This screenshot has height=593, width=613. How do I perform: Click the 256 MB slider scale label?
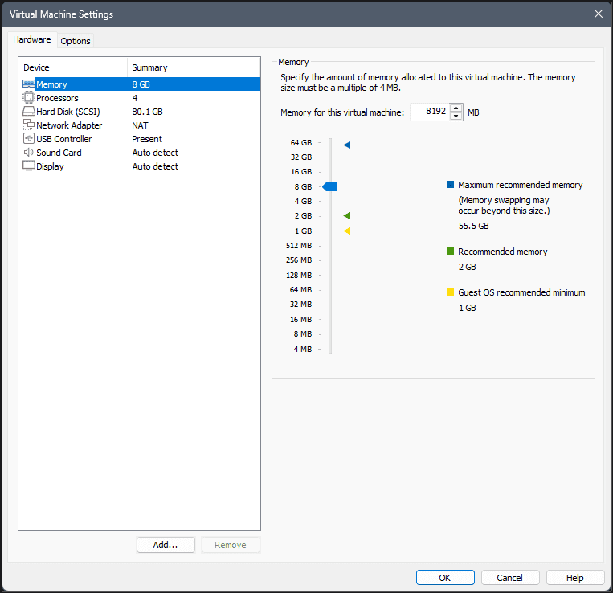tap(299, 260)
